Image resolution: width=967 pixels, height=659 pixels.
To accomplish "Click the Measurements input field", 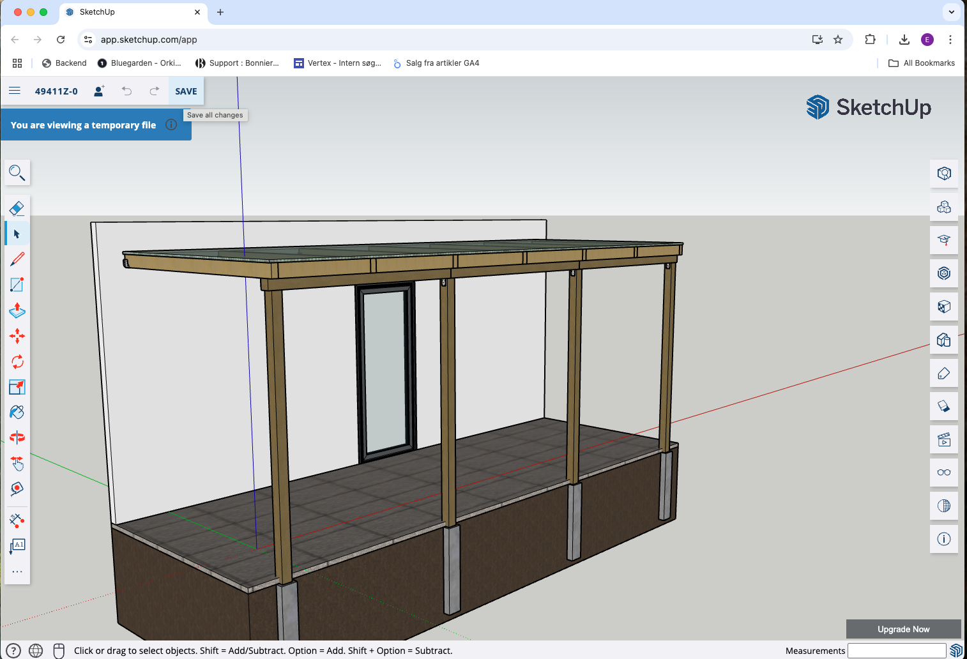I will [896, 651].
